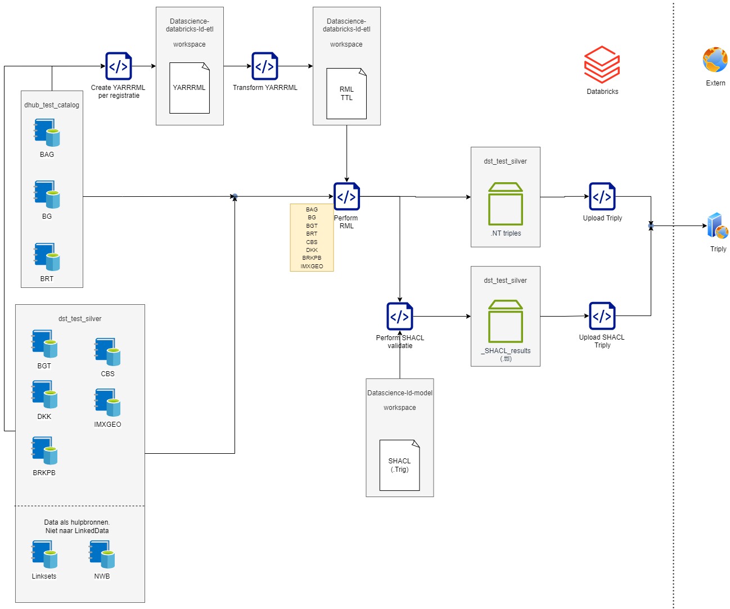
Task: Click the IMXGEO entry in orange list
Action: click(312, 267)
